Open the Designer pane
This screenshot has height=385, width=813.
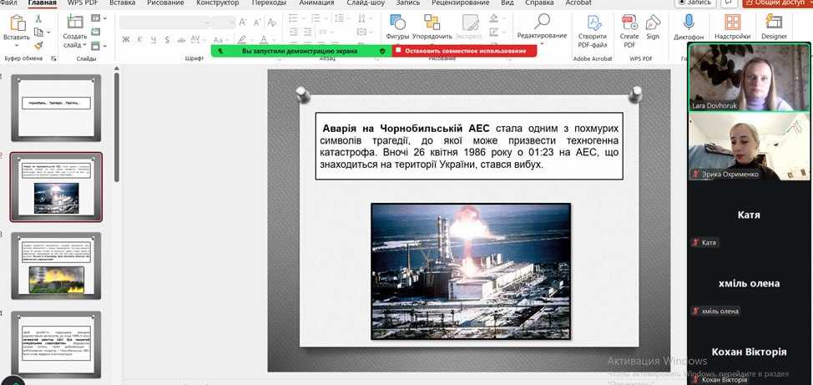pyautogui.click(x=773, y=23)
